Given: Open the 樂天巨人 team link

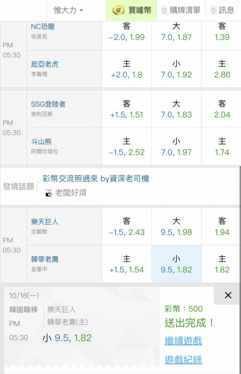Looking at the screenshot, I should tap(45, 222).
